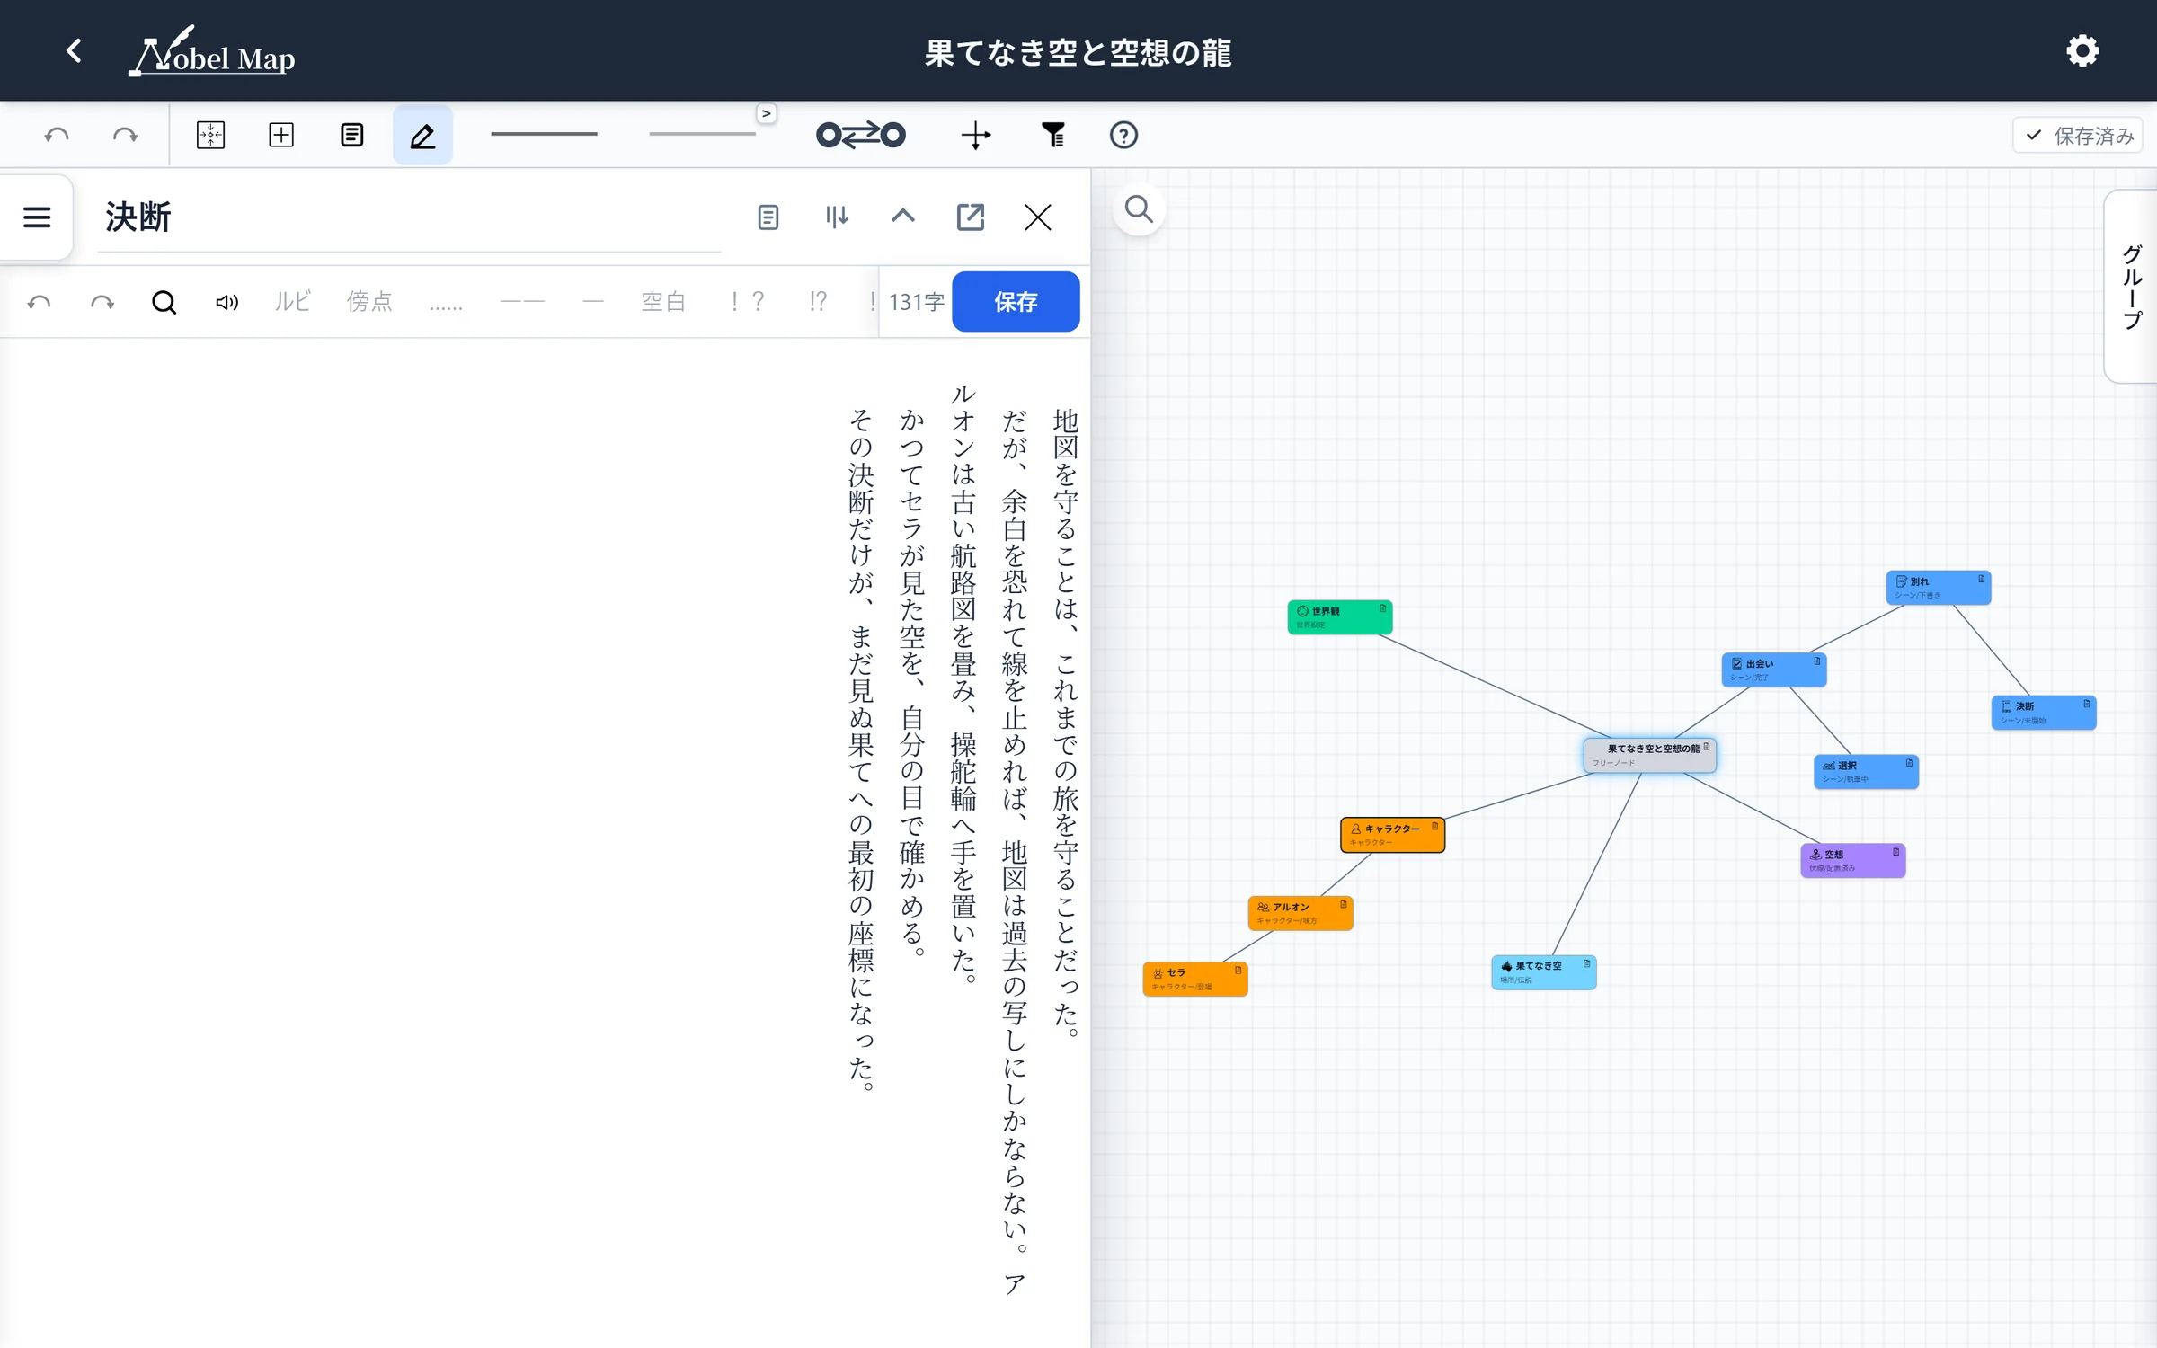Open map search magnifier
The height and width of the screenshot is (1348, 2157).
(x=1139, y=209)
